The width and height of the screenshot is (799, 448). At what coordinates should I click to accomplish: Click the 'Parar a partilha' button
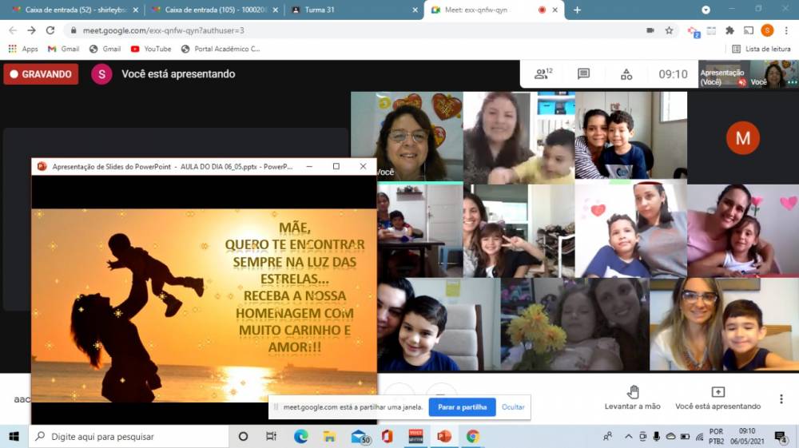coord(462,407)
